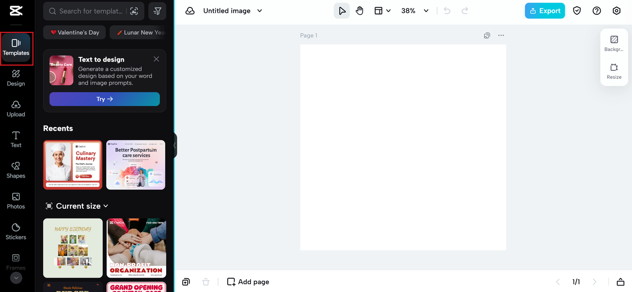Open the help question mark icon
This screenshot has width=632, height=292.
click(597, 11)
